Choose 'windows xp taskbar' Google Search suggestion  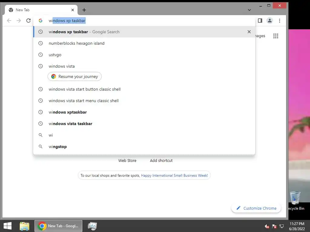(x=144, y=32)
